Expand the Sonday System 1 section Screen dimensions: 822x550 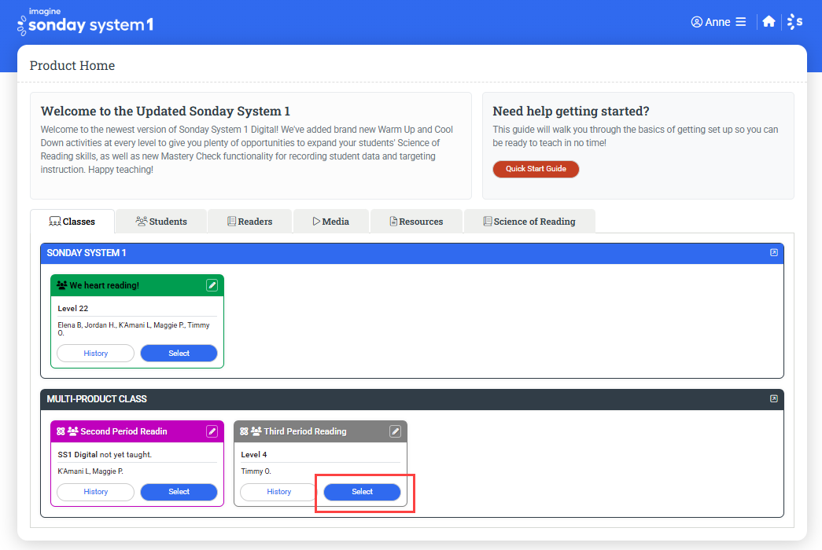pyautogui.click(x=773, y=253)
